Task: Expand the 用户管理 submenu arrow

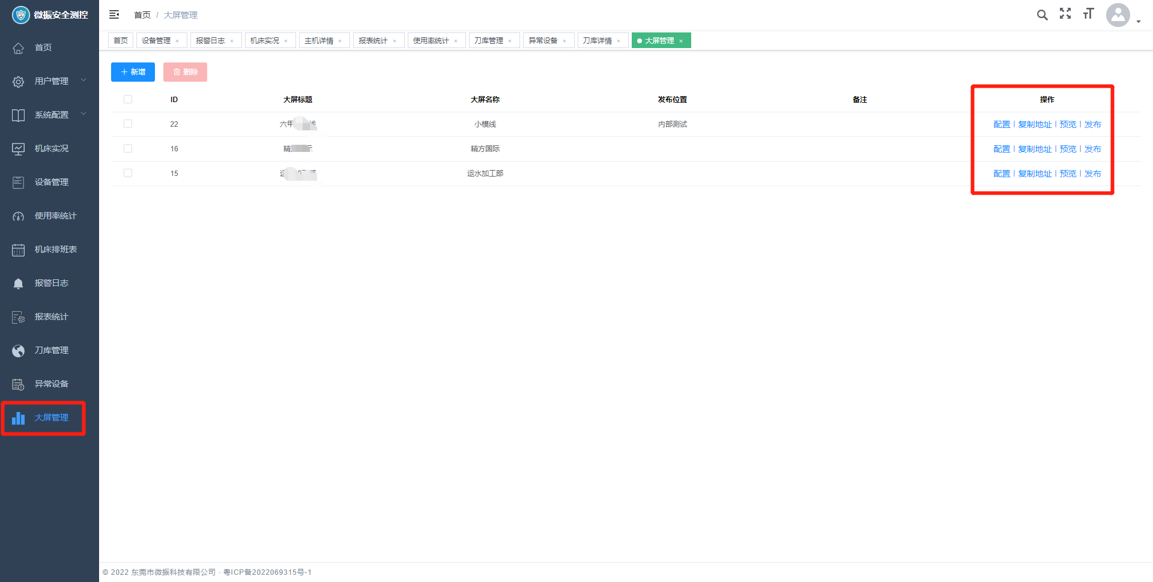Action: tap(83, 80)
